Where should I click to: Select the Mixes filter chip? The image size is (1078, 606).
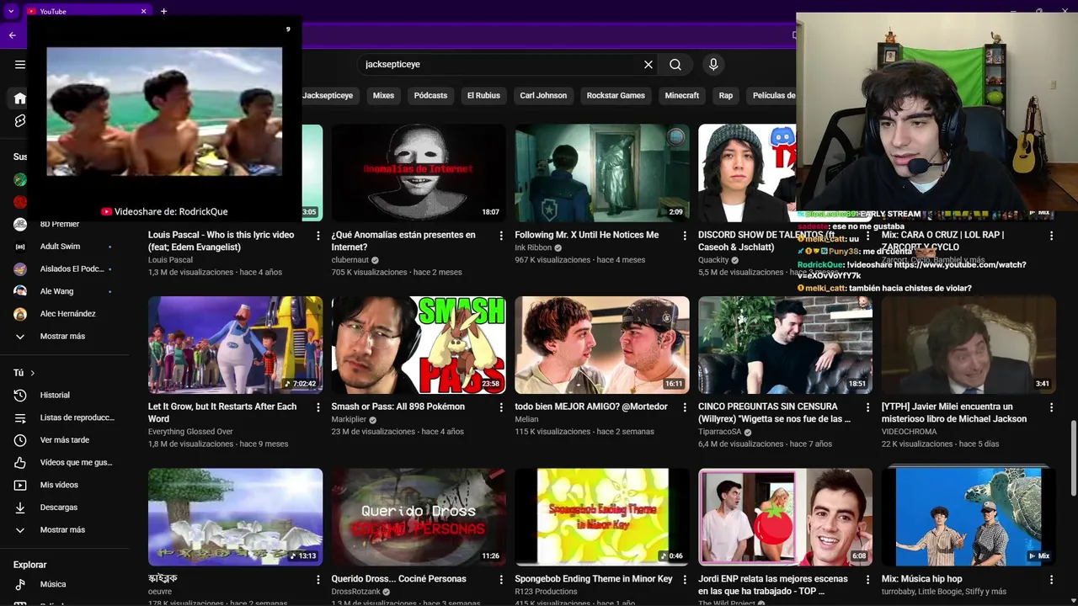(x=383, y=96)
